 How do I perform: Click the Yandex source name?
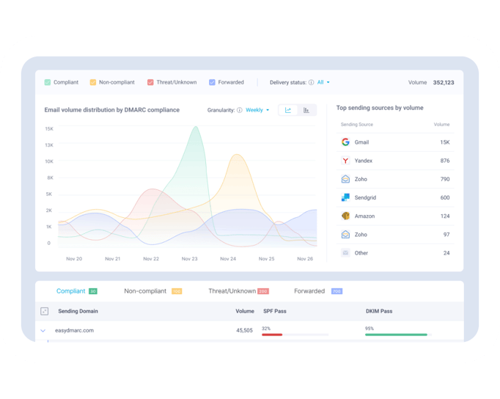[363, 161]
